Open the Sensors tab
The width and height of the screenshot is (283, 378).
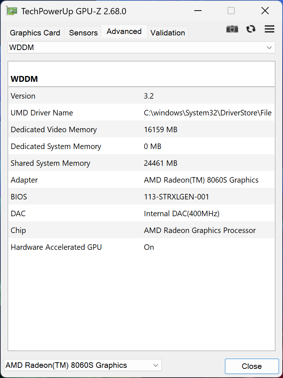coord(83,33)
